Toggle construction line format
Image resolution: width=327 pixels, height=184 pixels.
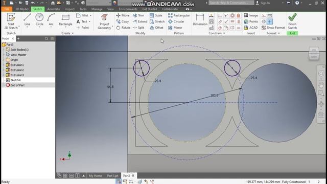[x=264, y=15]
